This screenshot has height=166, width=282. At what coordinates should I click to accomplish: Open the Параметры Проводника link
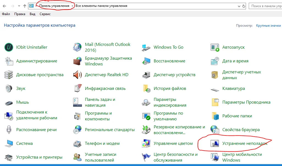tap(246, 102)
